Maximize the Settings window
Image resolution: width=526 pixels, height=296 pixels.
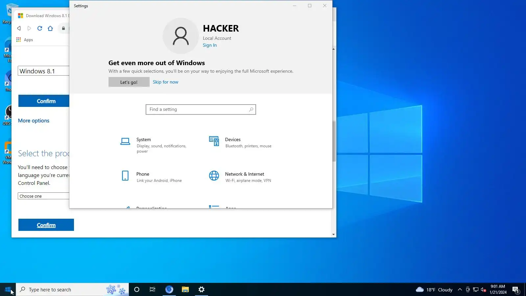(x=310, y=6)
